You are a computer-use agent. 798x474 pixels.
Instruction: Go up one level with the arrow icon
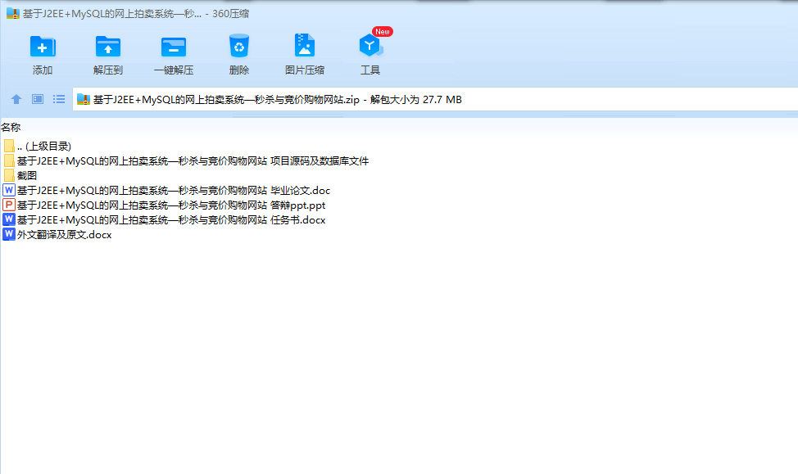click(16, 99)
